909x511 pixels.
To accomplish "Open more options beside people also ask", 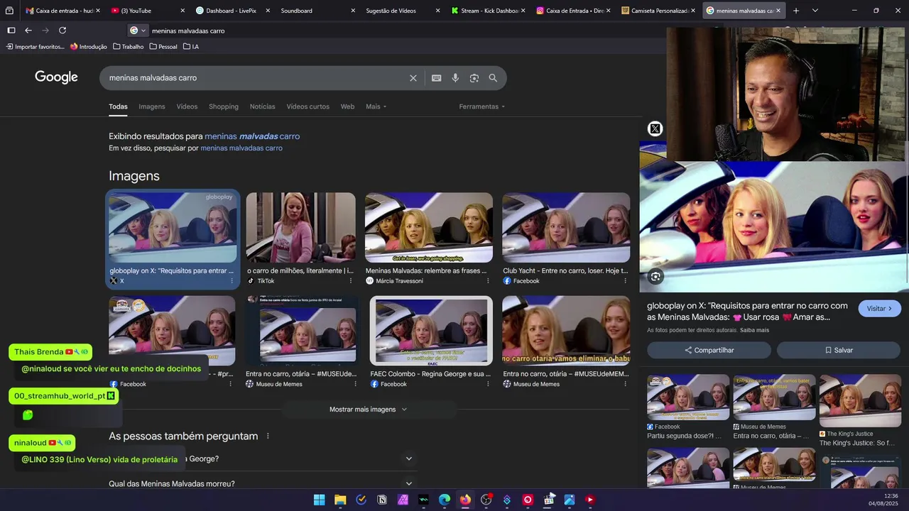I will 268,436.
